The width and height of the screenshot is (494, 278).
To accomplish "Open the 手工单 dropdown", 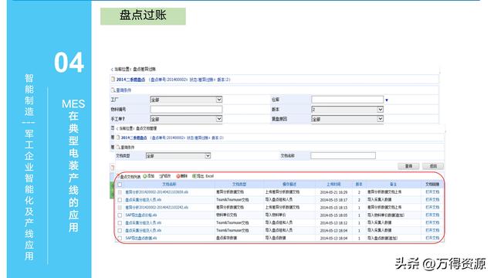I will click(186, 119).
